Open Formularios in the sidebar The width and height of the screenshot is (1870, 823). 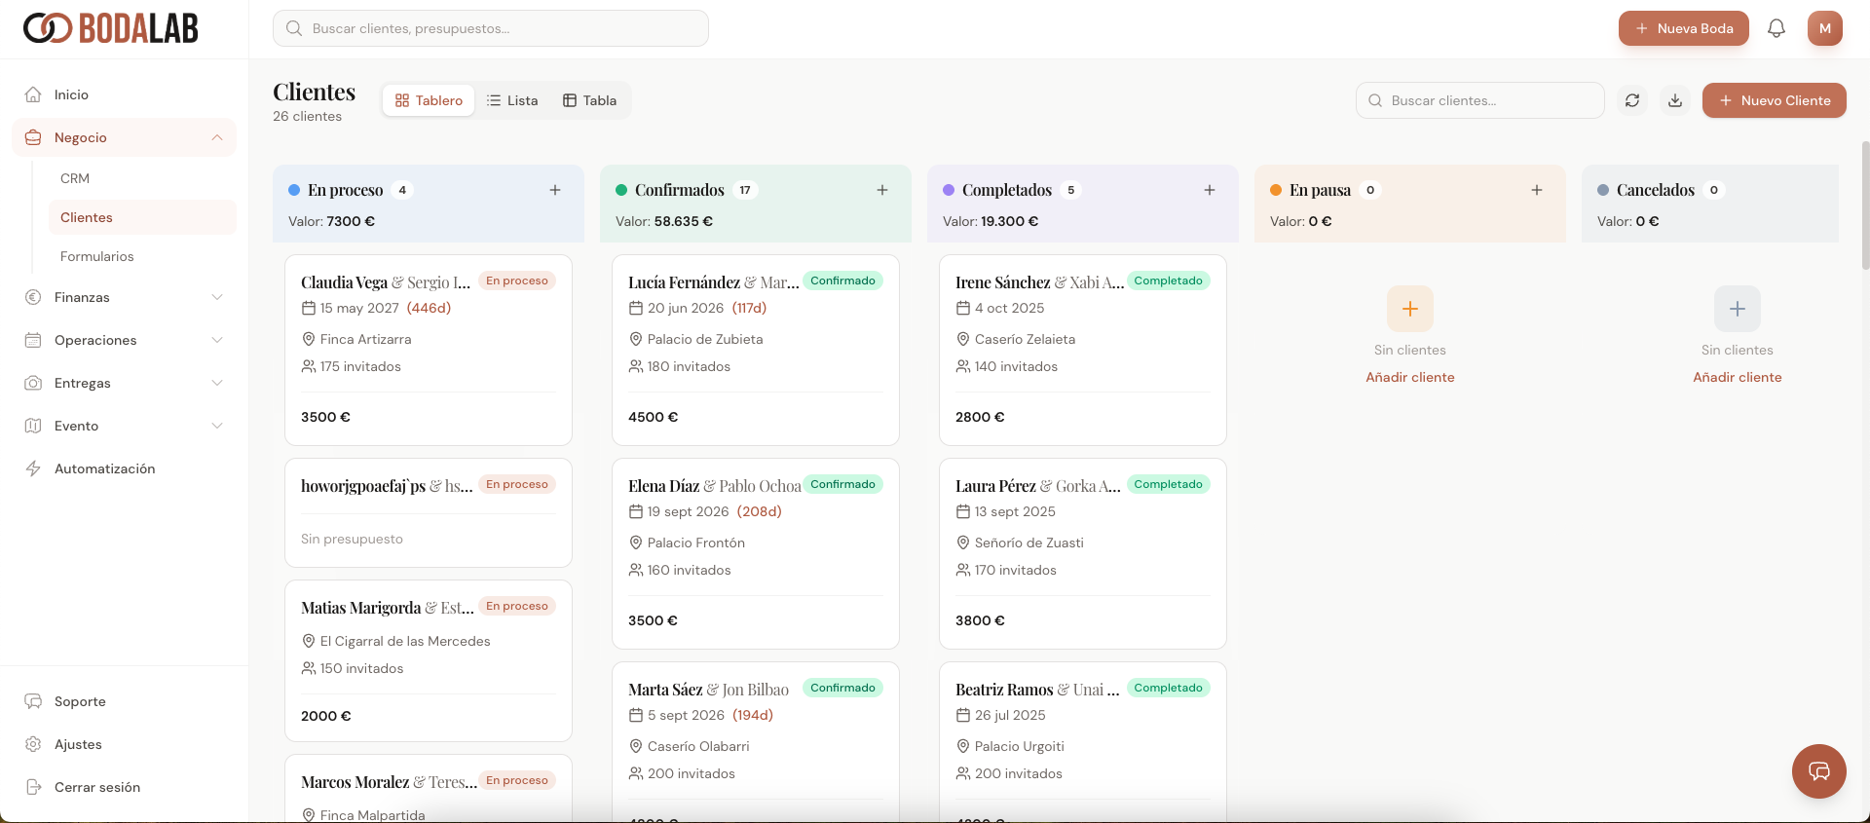pyautogui.click(x=97, y=256)
